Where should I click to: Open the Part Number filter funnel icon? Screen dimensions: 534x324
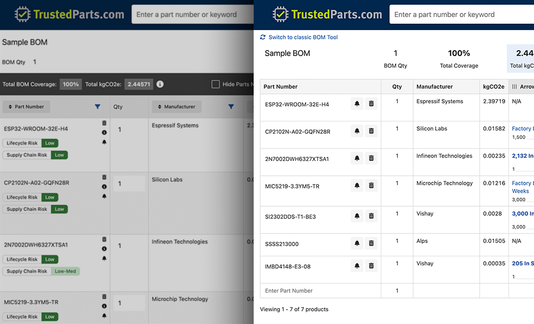pyautogui.click(x=97, y=107)
